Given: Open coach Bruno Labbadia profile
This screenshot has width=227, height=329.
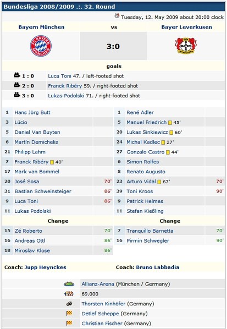Looking at the screenshot, I should (158, 267).
